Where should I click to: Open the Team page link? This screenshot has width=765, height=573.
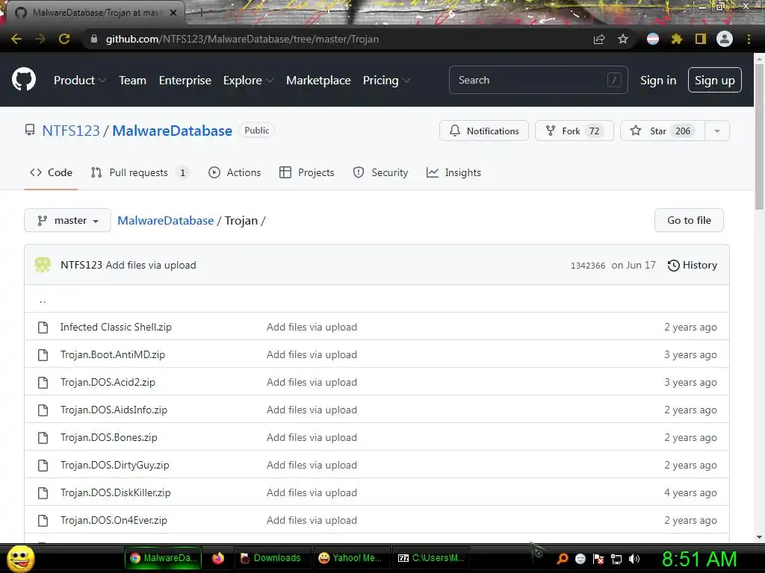(133, 81)
